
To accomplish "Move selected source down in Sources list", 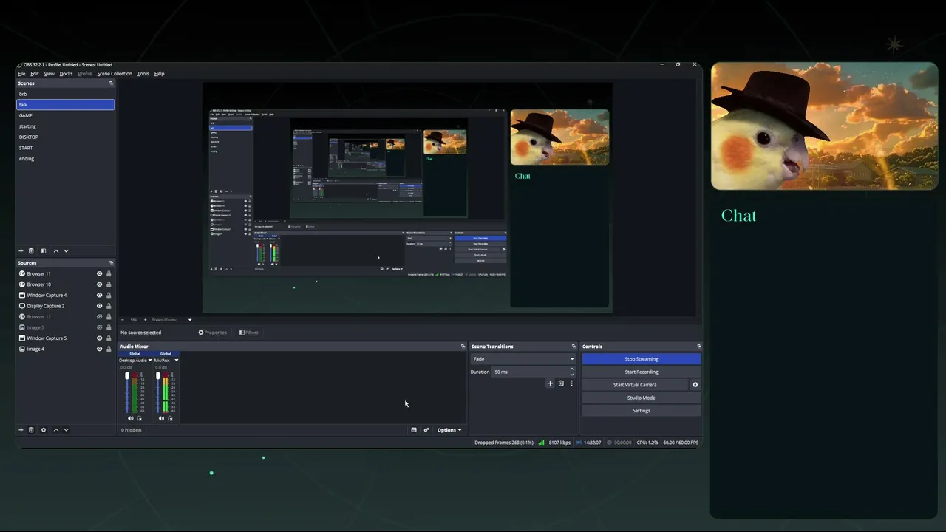I will 66,430.
